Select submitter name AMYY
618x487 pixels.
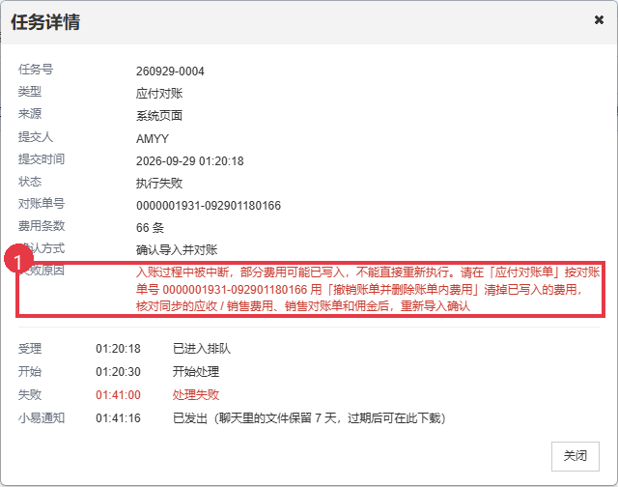[x=153, y=139]
